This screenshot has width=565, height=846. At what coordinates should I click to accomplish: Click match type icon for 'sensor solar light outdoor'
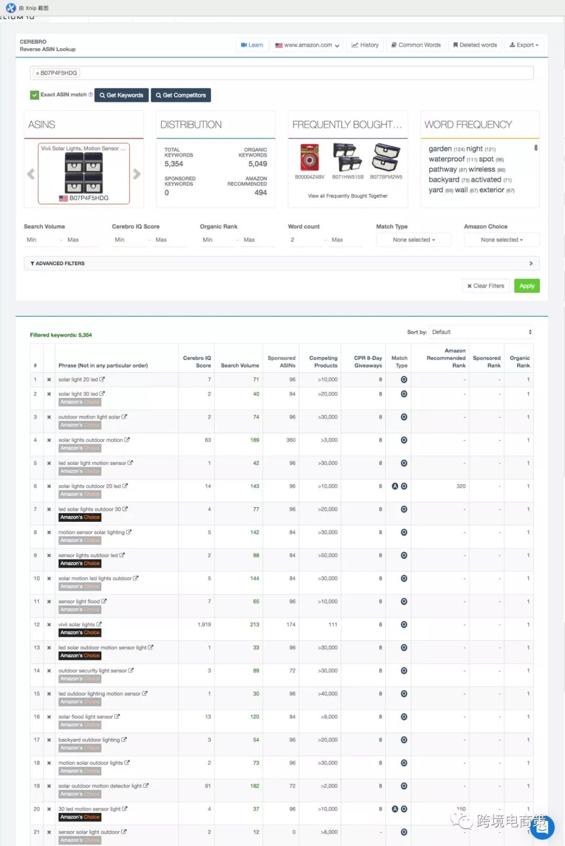point(404,832)
